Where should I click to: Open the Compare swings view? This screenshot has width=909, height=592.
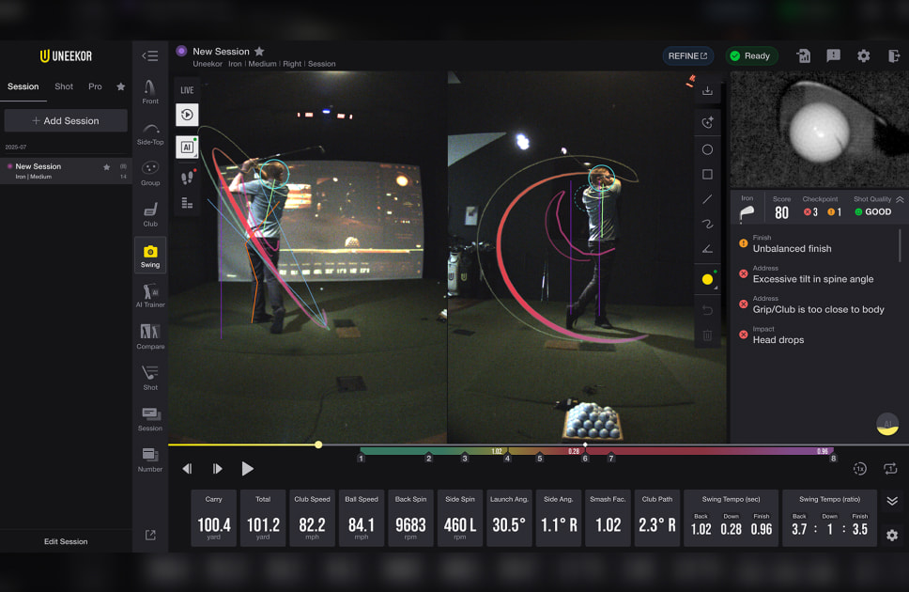[150, 337]
